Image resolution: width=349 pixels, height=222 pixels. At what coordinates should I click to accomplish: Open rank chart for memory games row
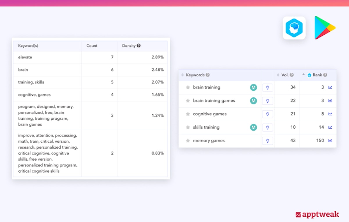pos(330,141)
